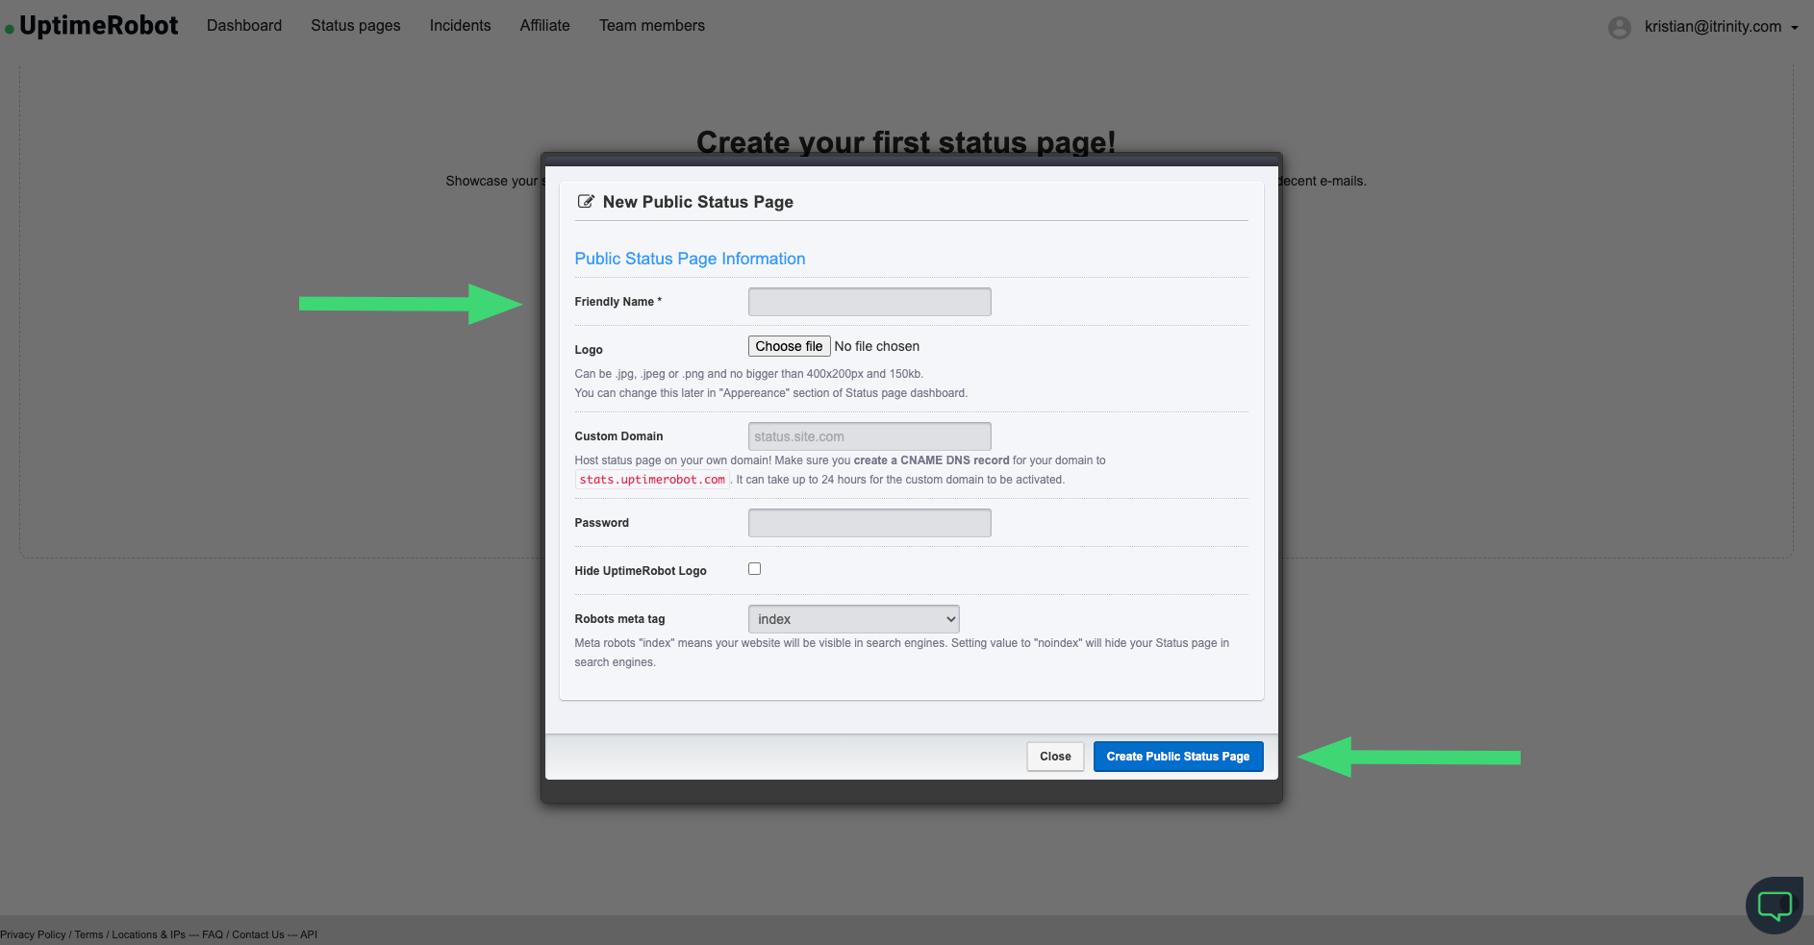The width and height of the screenshot is (1814, 945).
Task: Click the 'No file chosen' text
Action: 877,346
